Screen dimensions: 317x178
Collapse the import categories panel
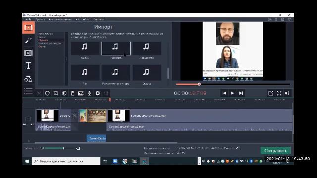66,59
